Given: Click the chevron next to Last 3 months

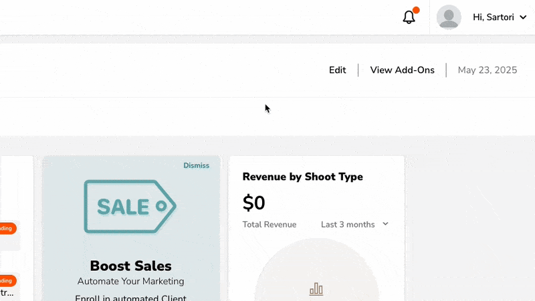Looking at the screenshot, I should (x=385, y=224).
